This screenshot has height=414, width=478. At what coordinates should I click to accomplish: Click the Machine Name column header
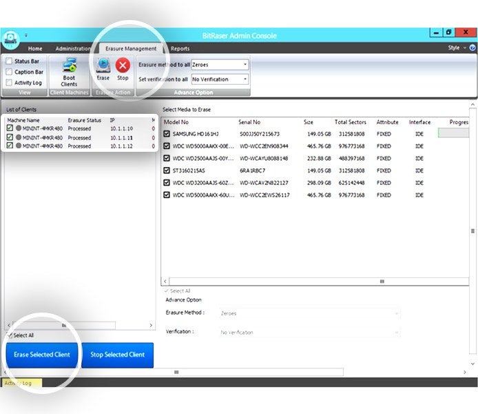(x=23, y=120)
